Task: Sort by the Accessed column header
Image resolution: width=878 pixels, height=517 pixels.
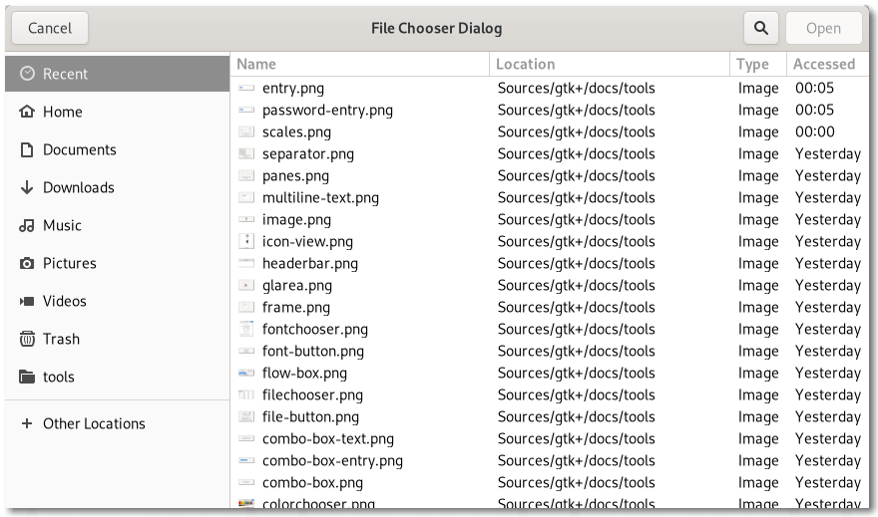Action: 823,64
